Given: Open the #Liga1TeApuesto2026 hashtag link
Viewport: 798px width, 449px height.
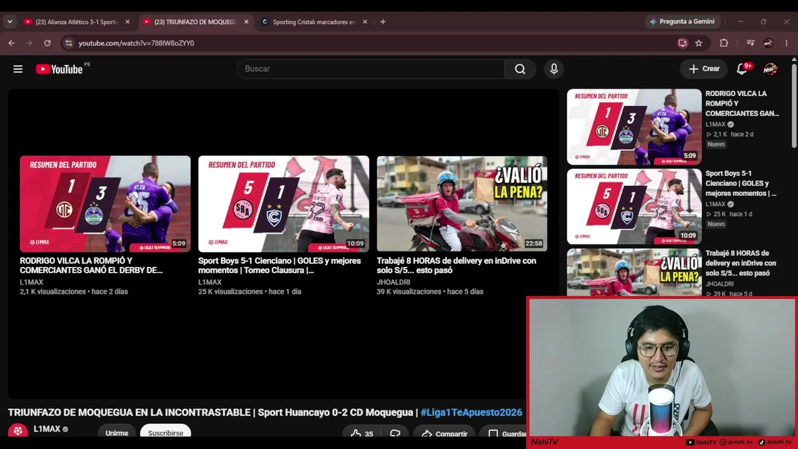Looking at the screenshot, I should tap(471, 412).
